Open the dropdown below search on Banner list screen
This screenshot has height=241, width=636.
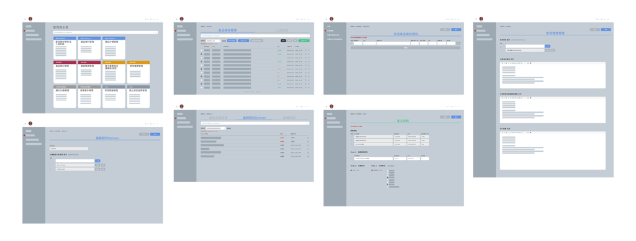tap(216, 128)
